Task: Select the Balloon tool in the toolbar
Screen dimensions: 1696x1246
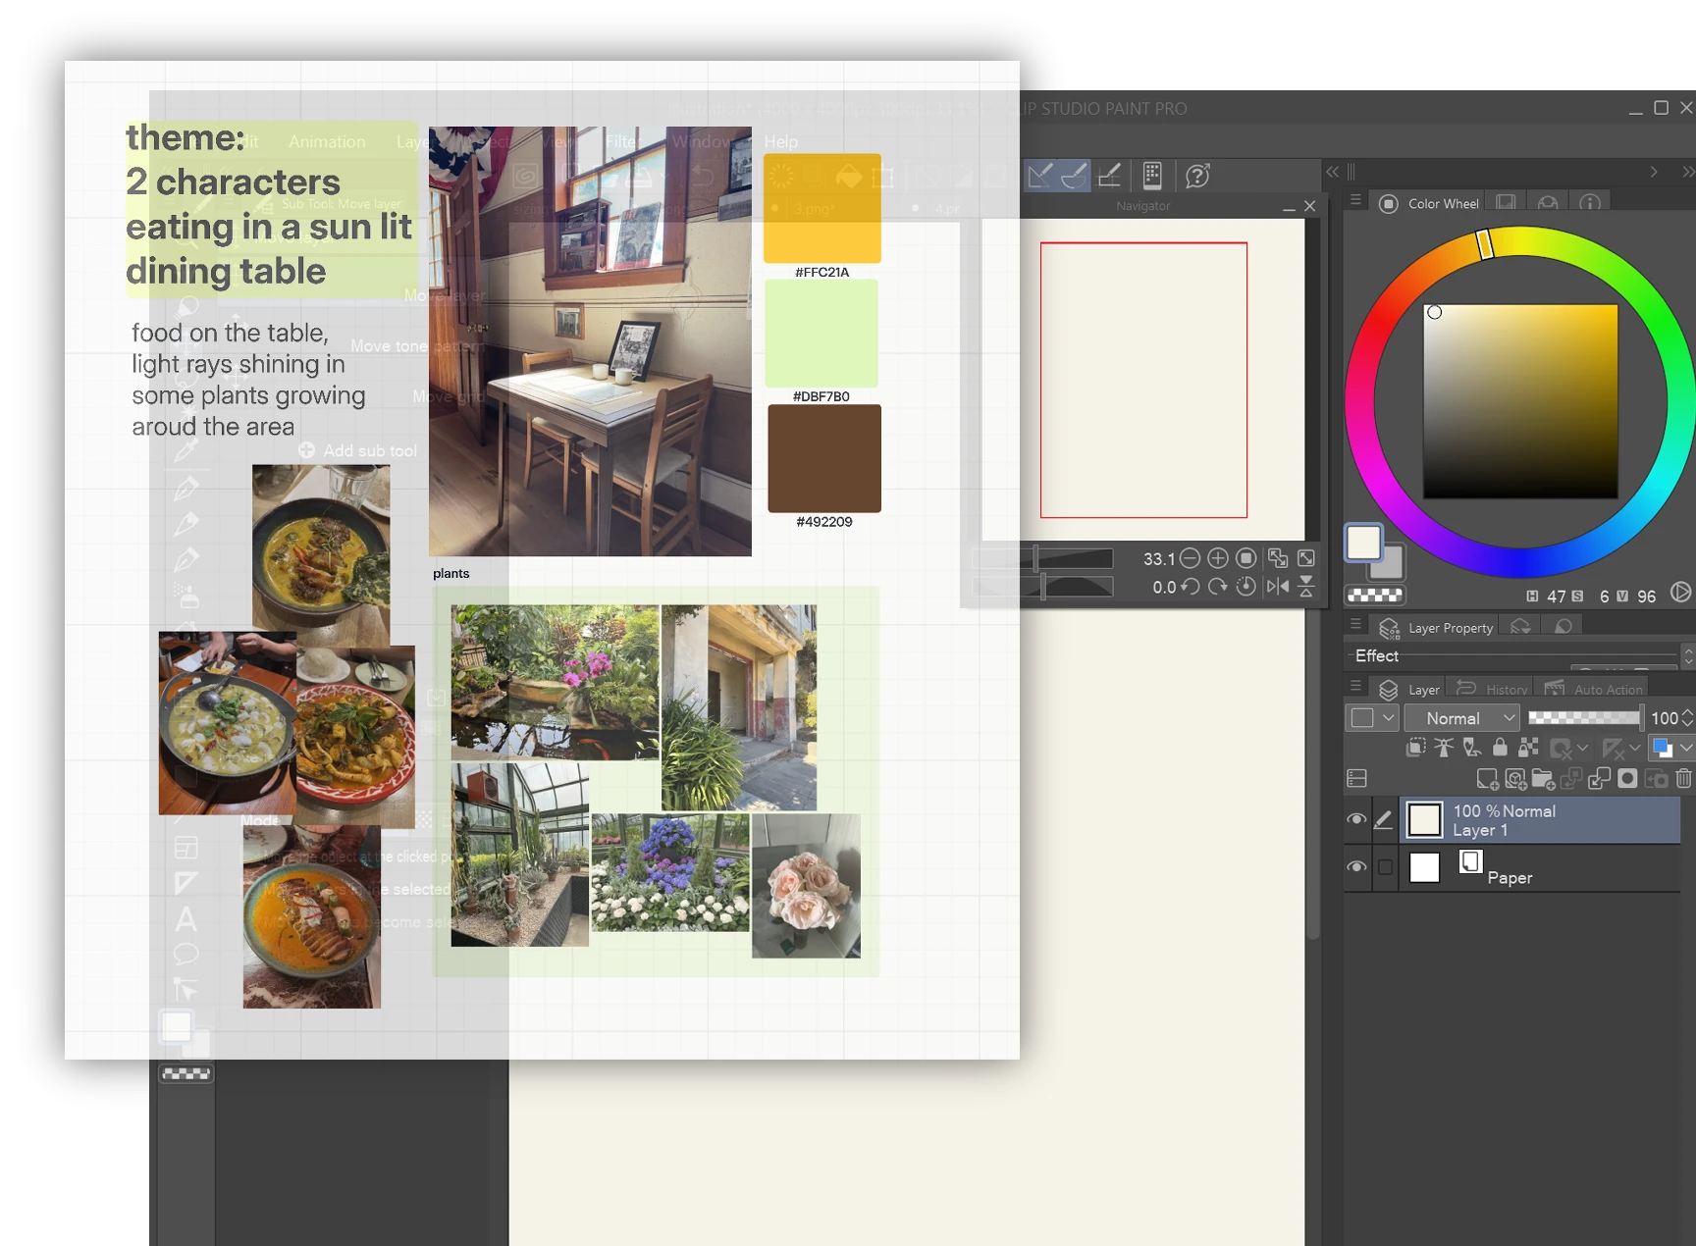Action: 185,954
